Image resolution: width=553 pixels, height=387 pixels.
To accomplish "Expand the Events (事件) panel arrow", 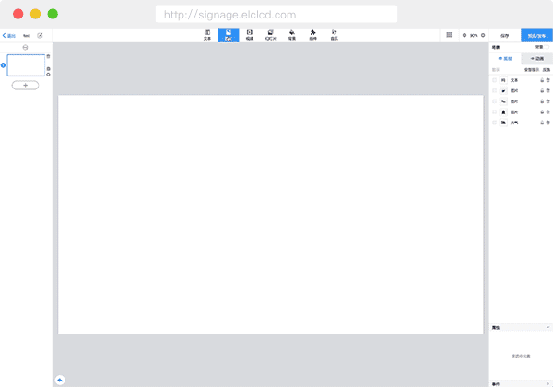I will coord(548,384).
